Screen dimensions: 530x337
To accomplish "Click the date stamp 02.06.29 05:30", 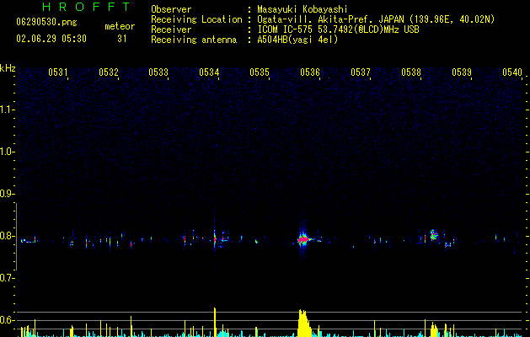I will click(51, 39).
